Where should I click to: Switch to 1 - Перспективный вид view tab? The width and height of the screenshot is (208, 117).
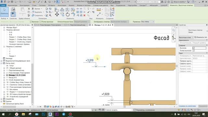point(76,25)
